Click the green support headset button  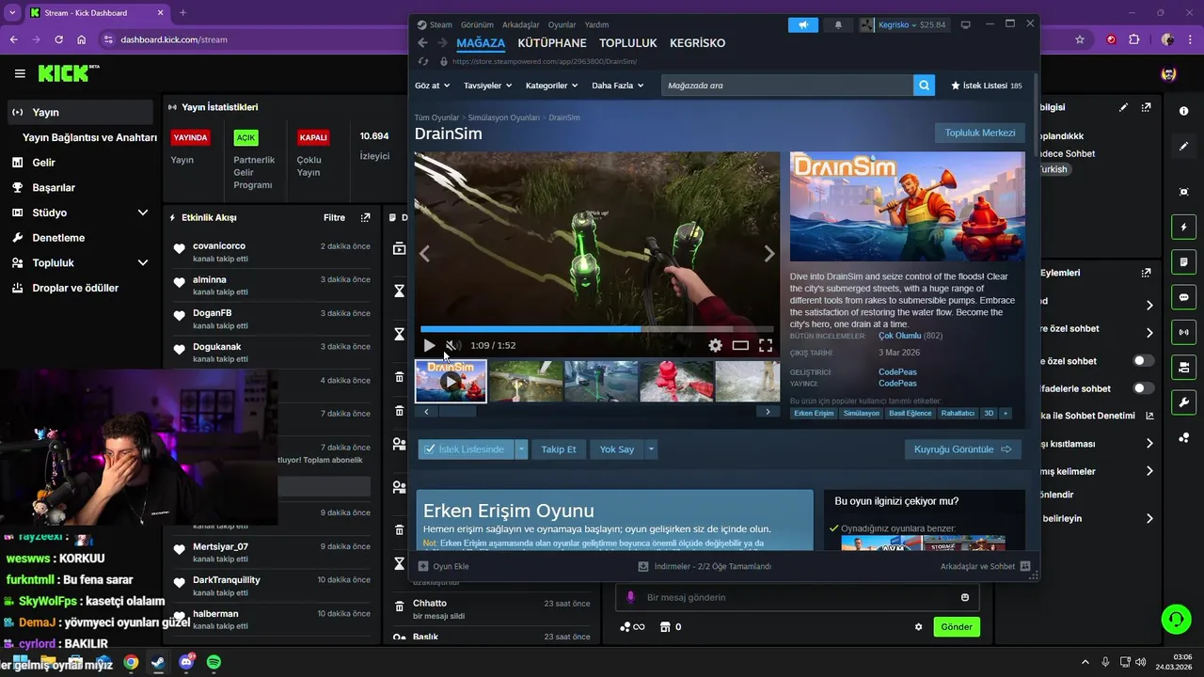[1176, 619]
